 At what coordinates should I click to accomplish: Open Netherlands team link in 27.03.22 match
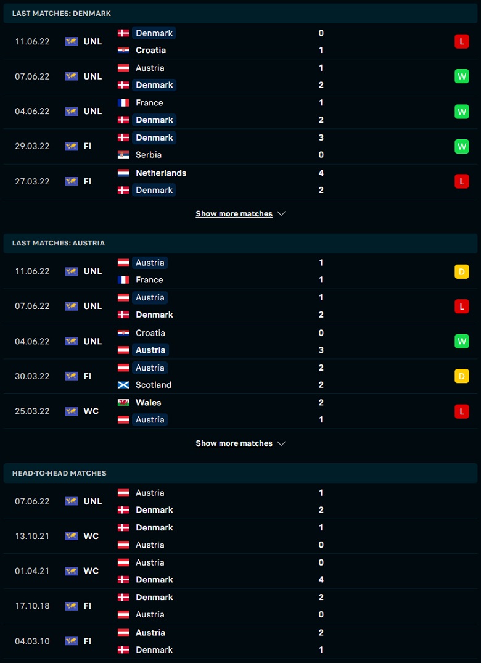[161, 173]
